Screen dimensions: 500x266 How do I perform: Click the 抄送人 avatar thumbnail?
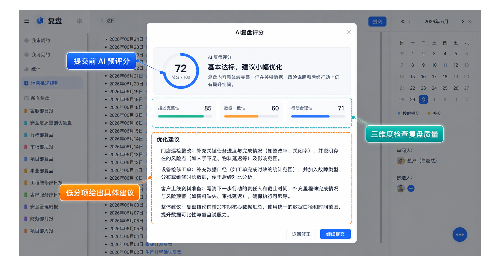pyautogui.click(x=401, y=188)
